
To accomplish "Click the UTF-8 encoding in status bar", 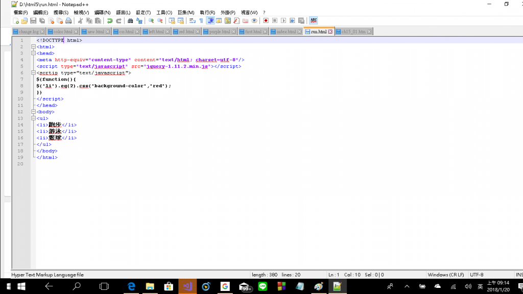I will coord(477,275).
